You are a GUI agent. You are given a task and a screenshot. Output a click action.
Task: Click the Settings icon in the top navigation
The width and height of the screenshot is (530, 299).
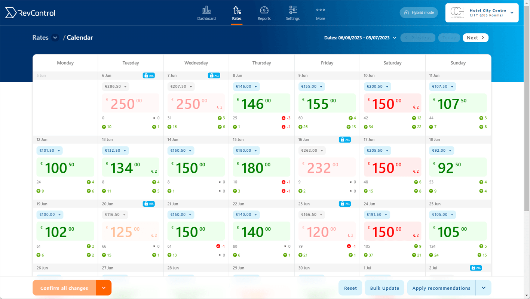[292, 13]
